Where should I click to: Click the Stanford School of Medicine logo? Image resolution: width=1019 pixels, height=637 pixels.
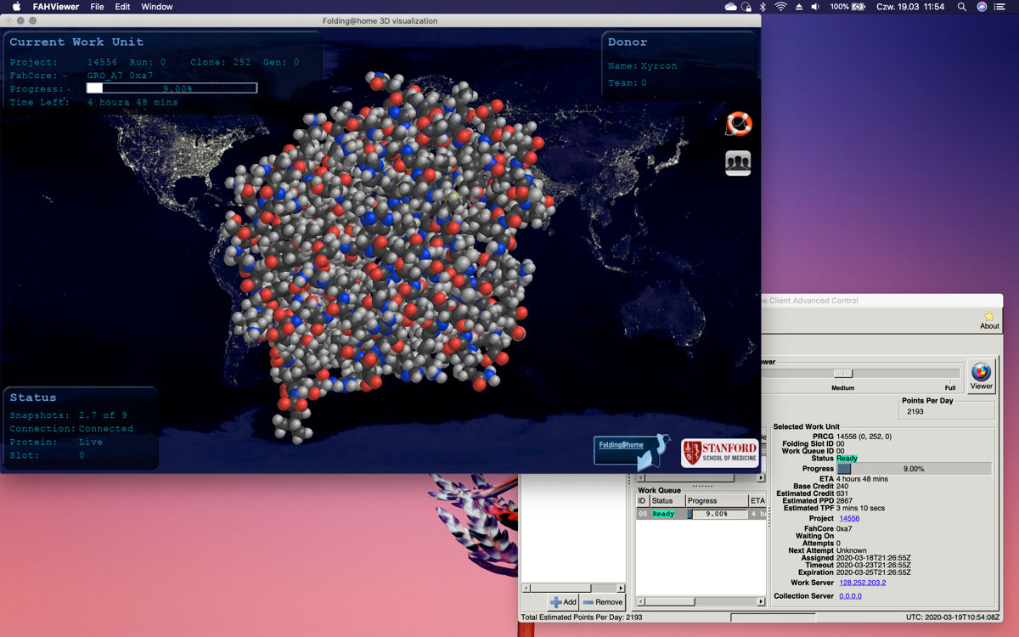[719, 453]
